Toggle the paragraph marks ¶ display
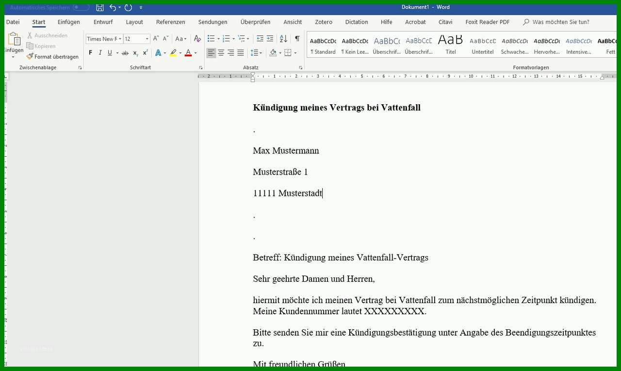Viewport: 621px width, 371px height. (297, 39)
